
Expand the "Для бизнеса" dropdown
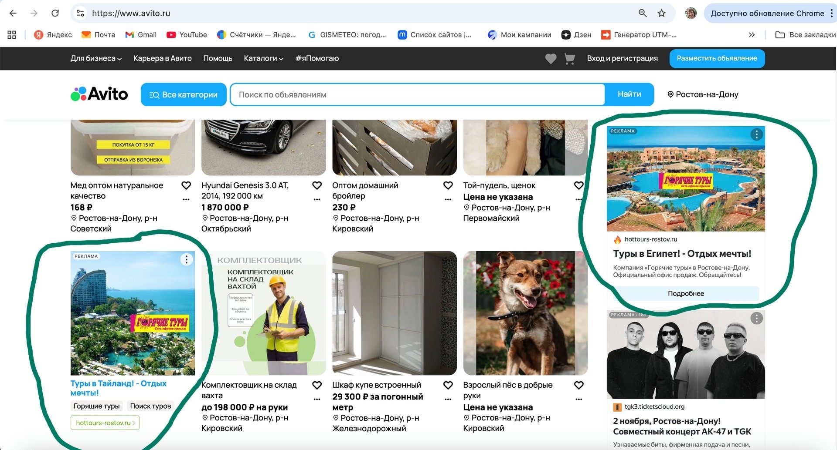(96, 58)
